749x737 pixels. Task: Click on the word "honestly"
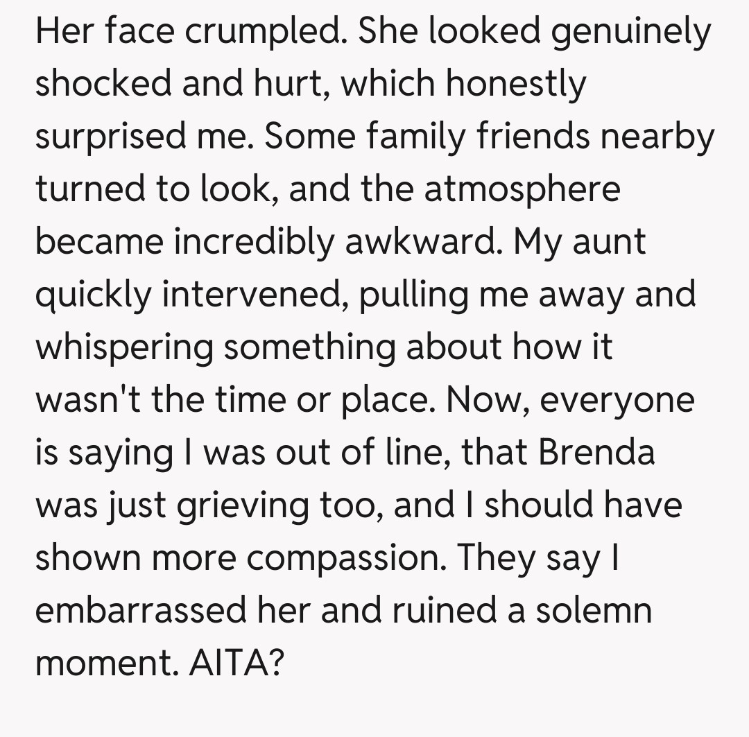tap(516, 85)
